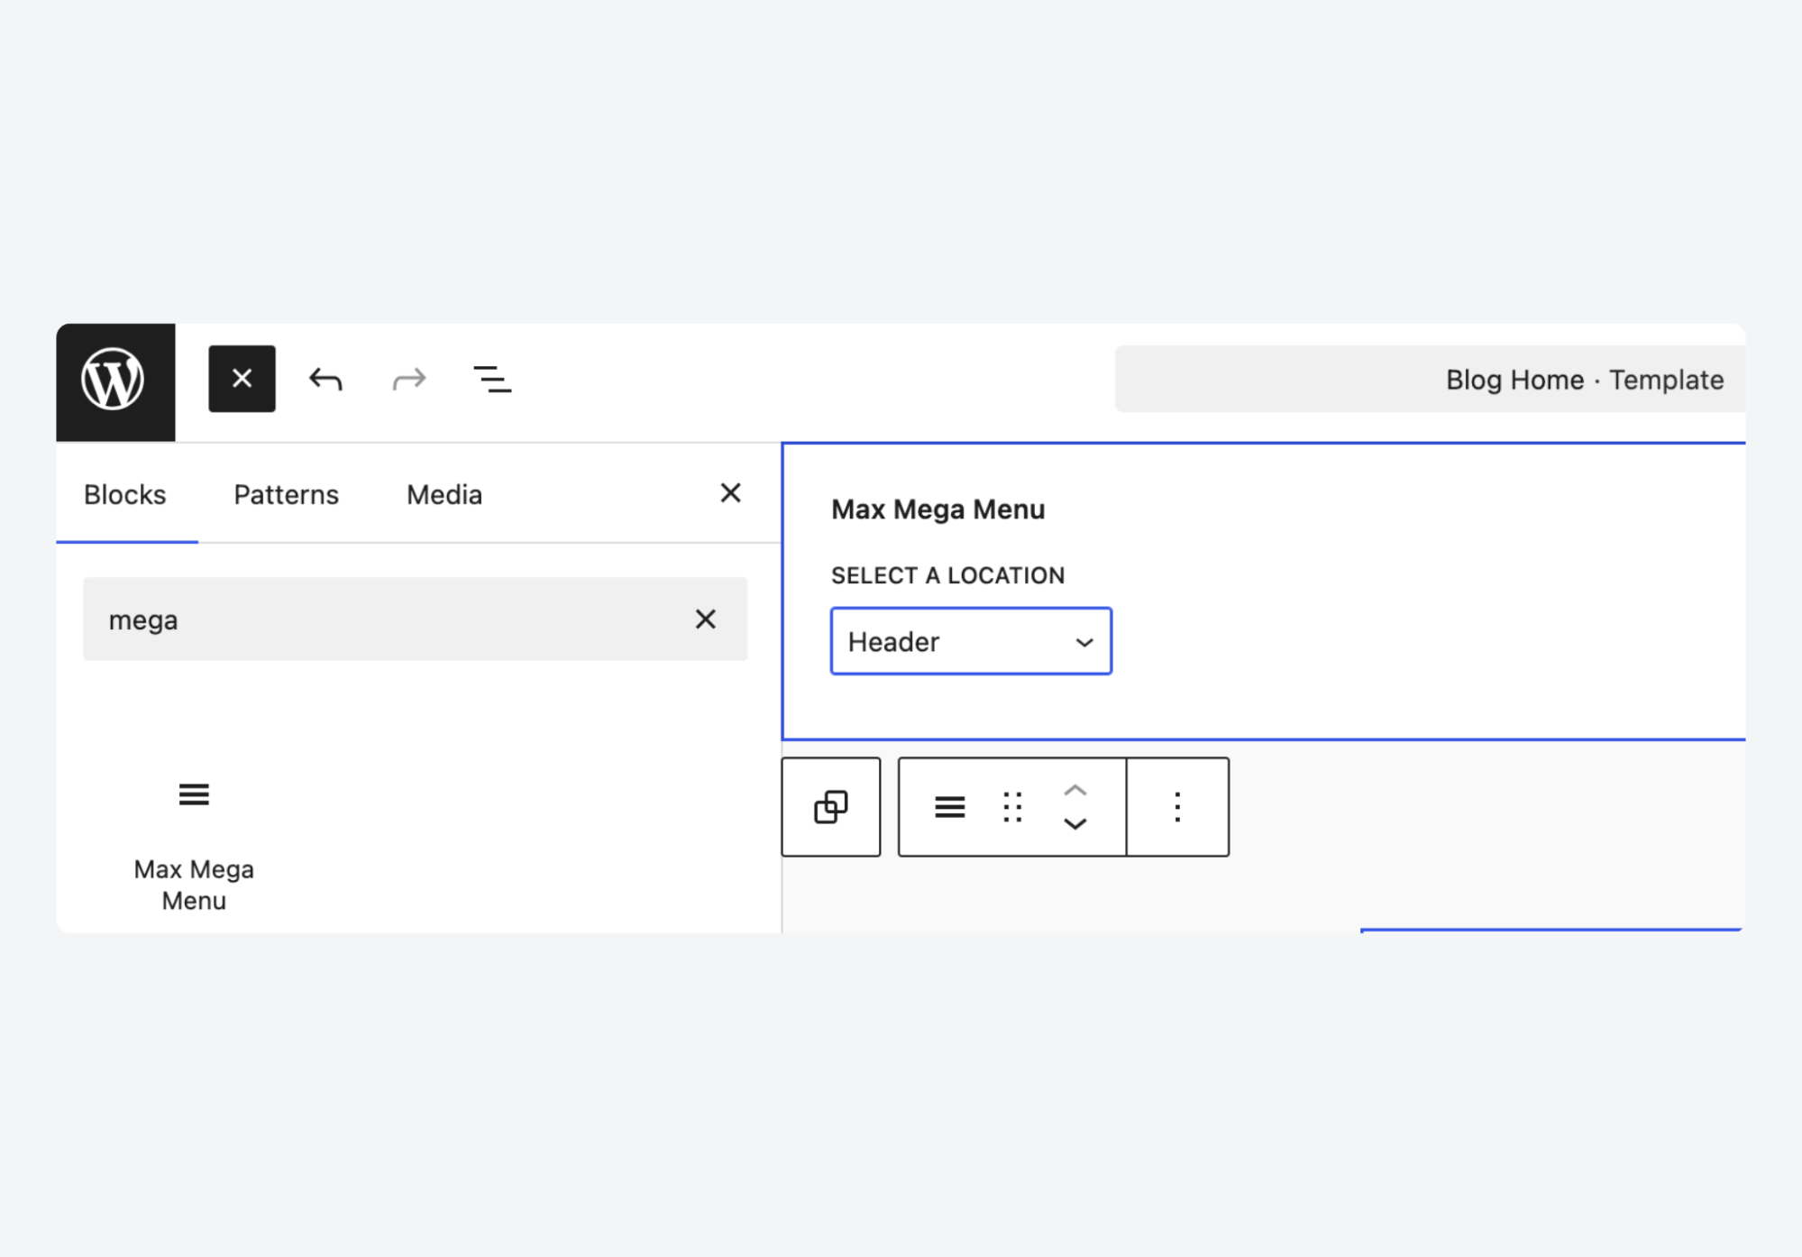
Task: Open the document overview list view
Action: tap(492, 380)
